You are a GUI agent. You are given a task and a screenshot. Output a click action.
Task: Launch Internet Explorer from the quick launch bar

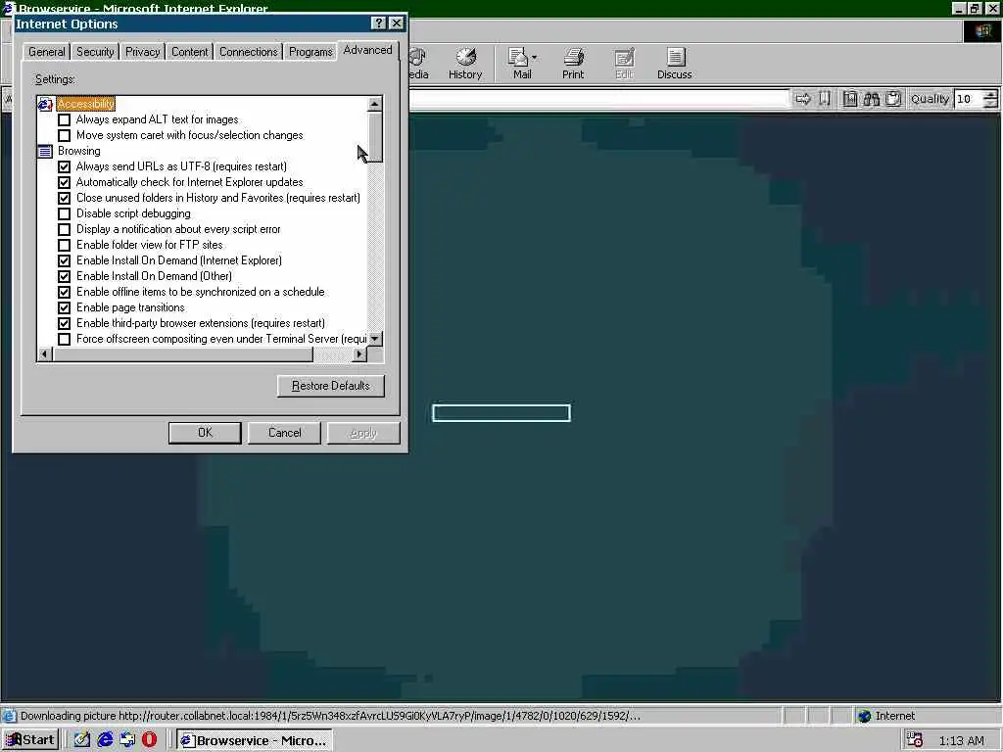click(x=104, y=740)
